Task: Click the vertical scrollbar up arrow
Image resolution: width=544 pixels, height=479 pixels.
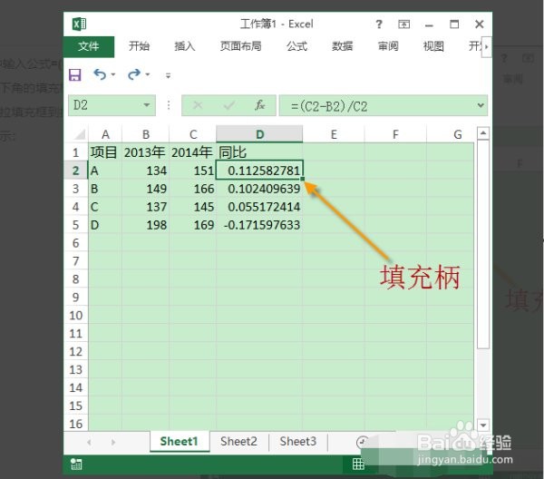Action: pos(483,133)
